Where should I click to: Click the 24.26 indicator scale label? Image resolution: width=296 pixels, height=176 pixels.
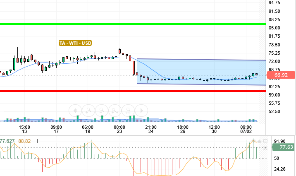[x=280, y=169]
